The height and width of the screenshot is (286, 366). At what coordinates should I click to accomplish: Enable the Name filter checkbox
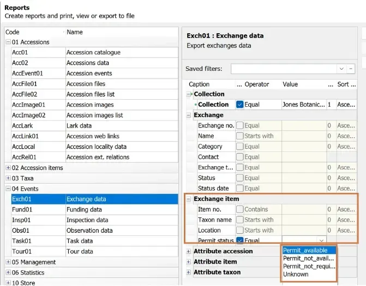click(239, 136)
